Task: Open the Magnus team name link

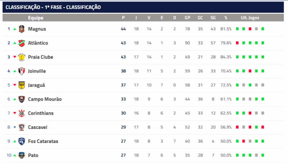Action: [x=37, y=29]
